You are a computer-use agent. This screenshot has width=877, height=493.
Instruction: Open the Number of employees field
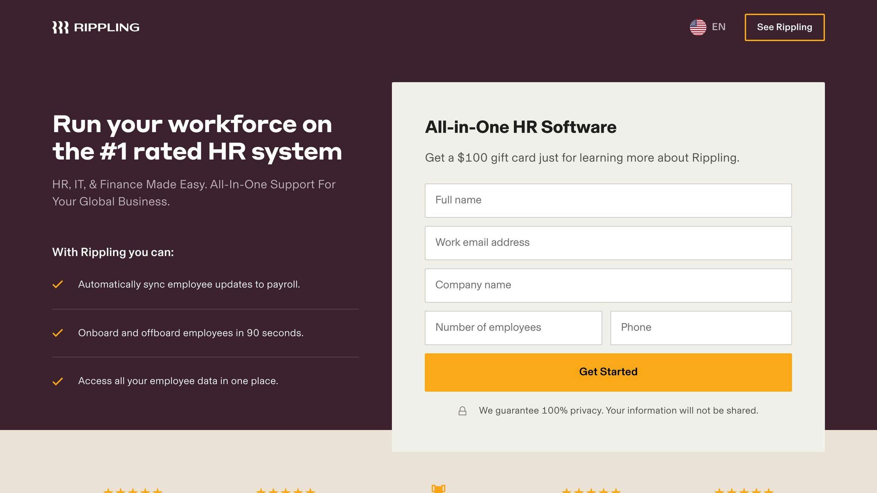click(x=513, y=328)
